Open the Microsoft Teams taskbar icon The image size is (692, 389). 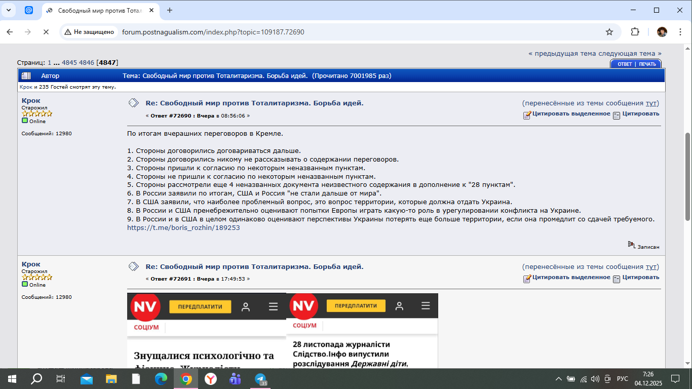pyautogui.click(x=236, y=379)
